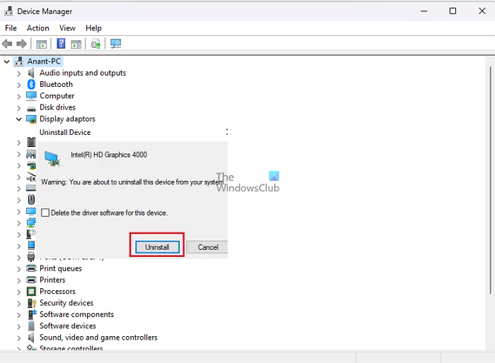Expand the Software devices category
Screen dimensions: 495x363
point(19,326)
